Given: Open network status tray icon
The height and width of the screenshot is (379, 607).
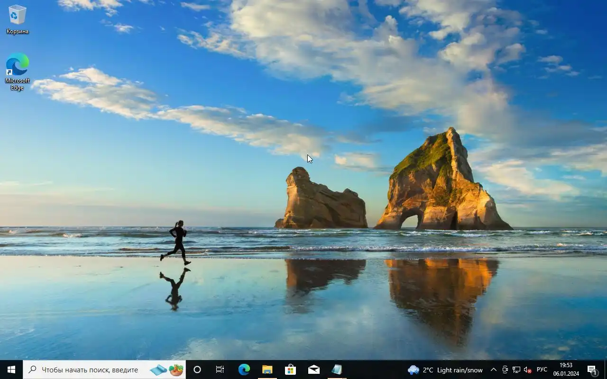Looking at the screenshot, I should click(516, 370).
